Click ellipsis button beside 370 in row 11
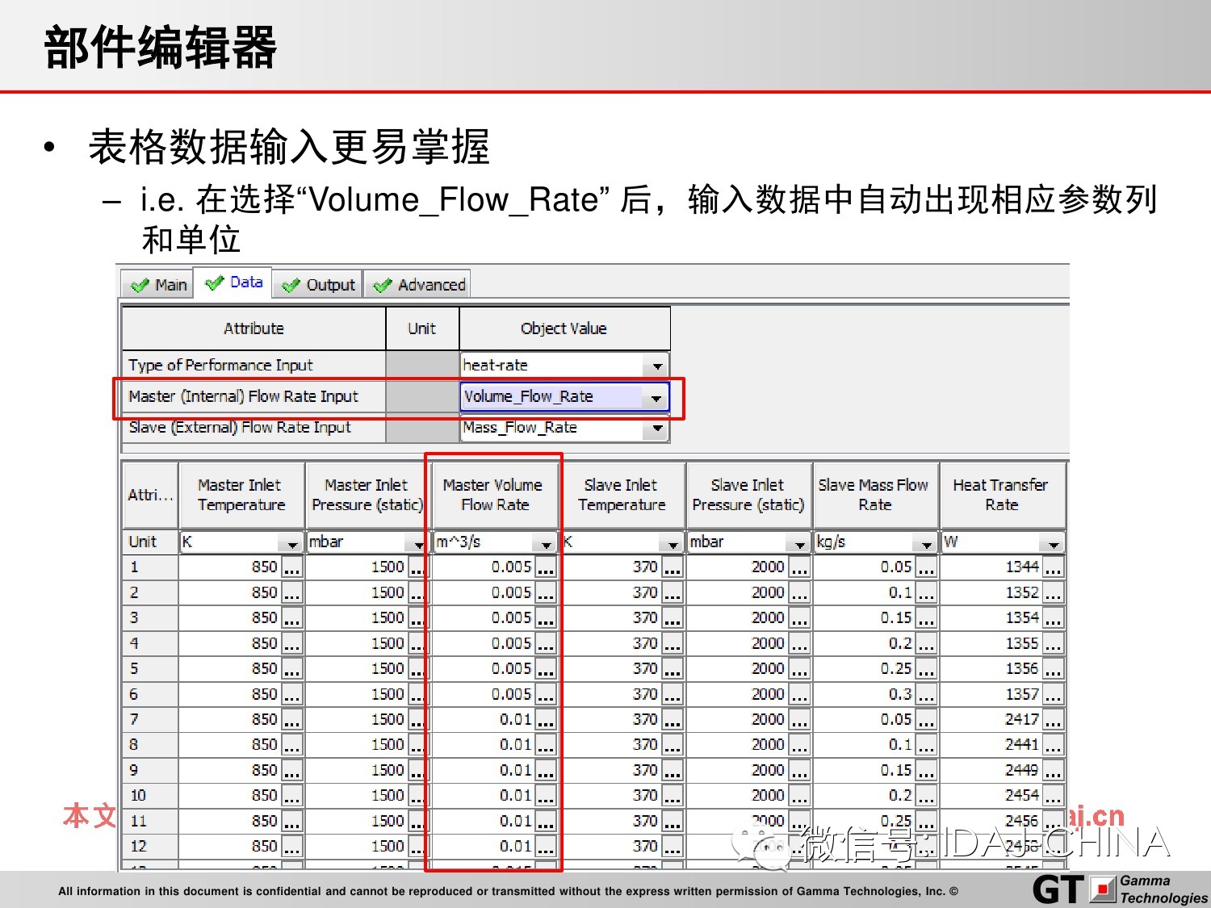Image resolution: width=1211 pixels, height=908 pixels. pos(673,822)
